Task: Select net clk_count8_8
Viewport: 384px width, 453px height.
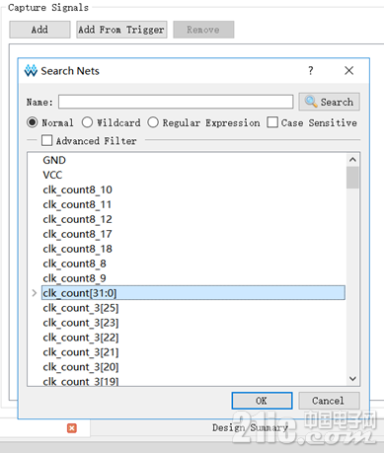Action: click(x=75, y=264)
